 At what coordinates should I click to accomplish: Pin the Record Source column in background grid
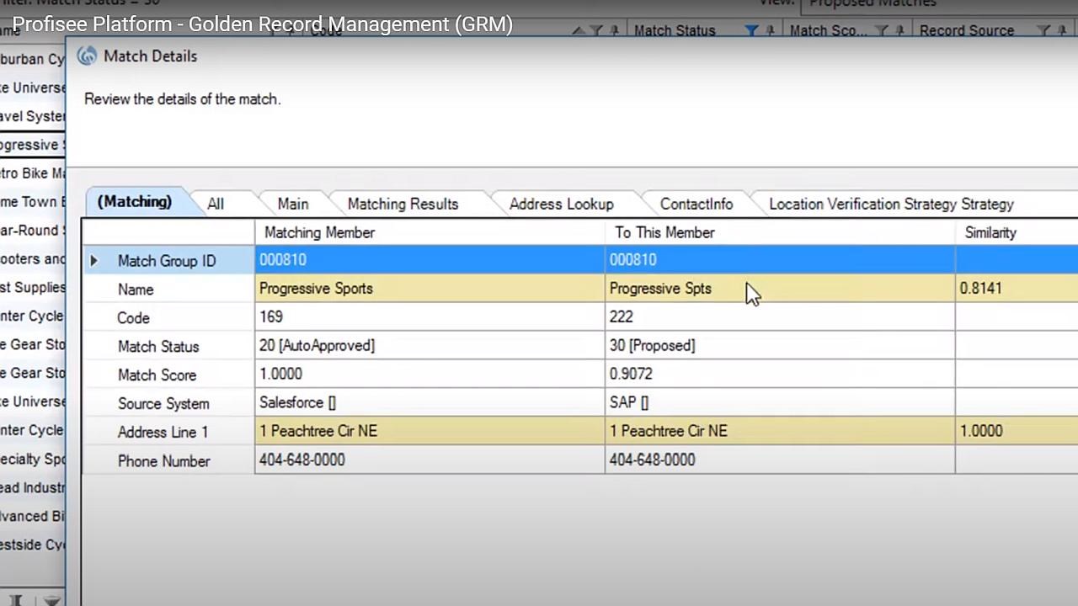(1063, 31)
